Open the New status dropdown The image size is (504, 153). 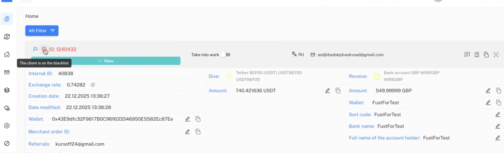point(106,61)
